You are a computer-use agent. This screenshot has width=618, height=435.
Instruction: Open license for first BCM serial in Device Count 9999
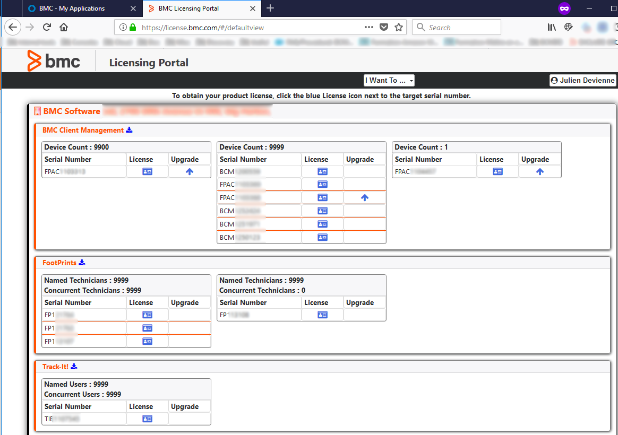pyautogui.click(x=322, y=172)
